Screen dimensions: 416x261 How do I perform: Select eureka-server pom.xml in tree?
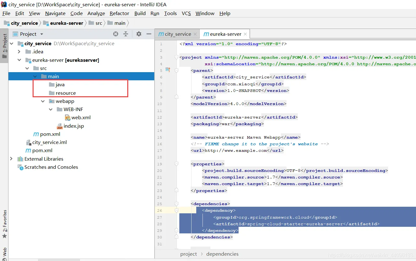[50, 134]
